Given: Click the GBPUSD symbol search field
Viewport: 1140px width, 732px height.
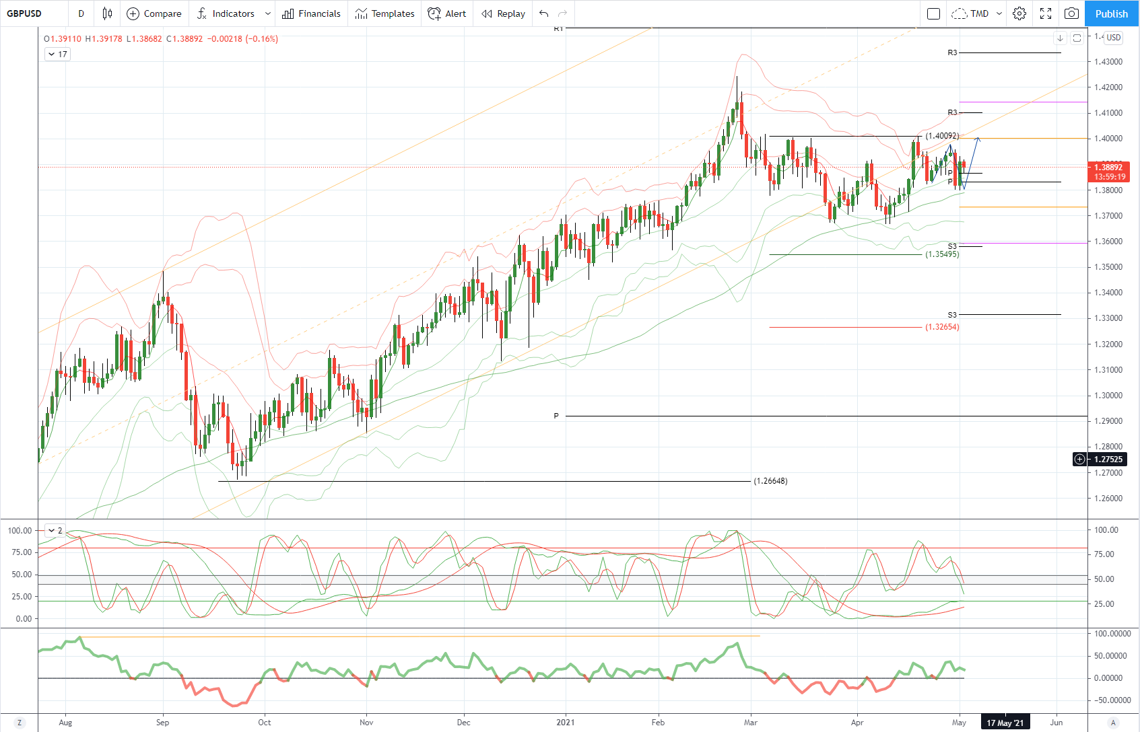Looking at the screenshot, I should pos(24,13).
